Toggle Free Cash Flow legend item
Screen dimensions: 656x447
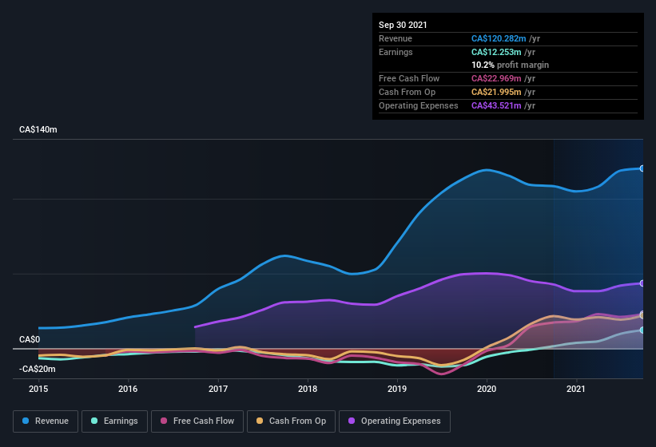(197, 421)
